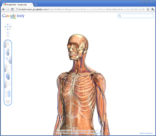Click the browser forward arrow
Screen dimensions: 156x136
tap(8, 9)
